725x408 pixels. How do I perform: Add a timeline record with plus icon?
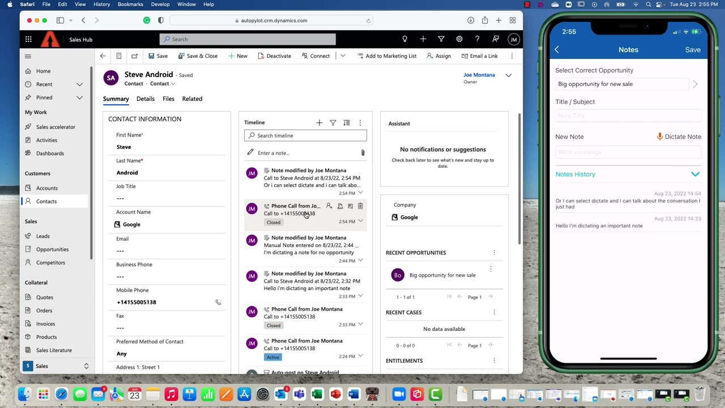tap(319, 122)
